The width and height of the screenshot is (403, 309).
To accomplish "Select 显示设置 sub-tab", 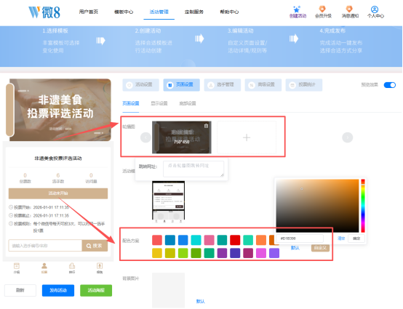I will (159, 103).
